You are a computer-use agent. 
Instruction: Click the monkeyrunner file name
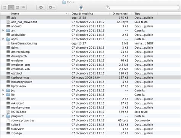[x=21, y=108]
